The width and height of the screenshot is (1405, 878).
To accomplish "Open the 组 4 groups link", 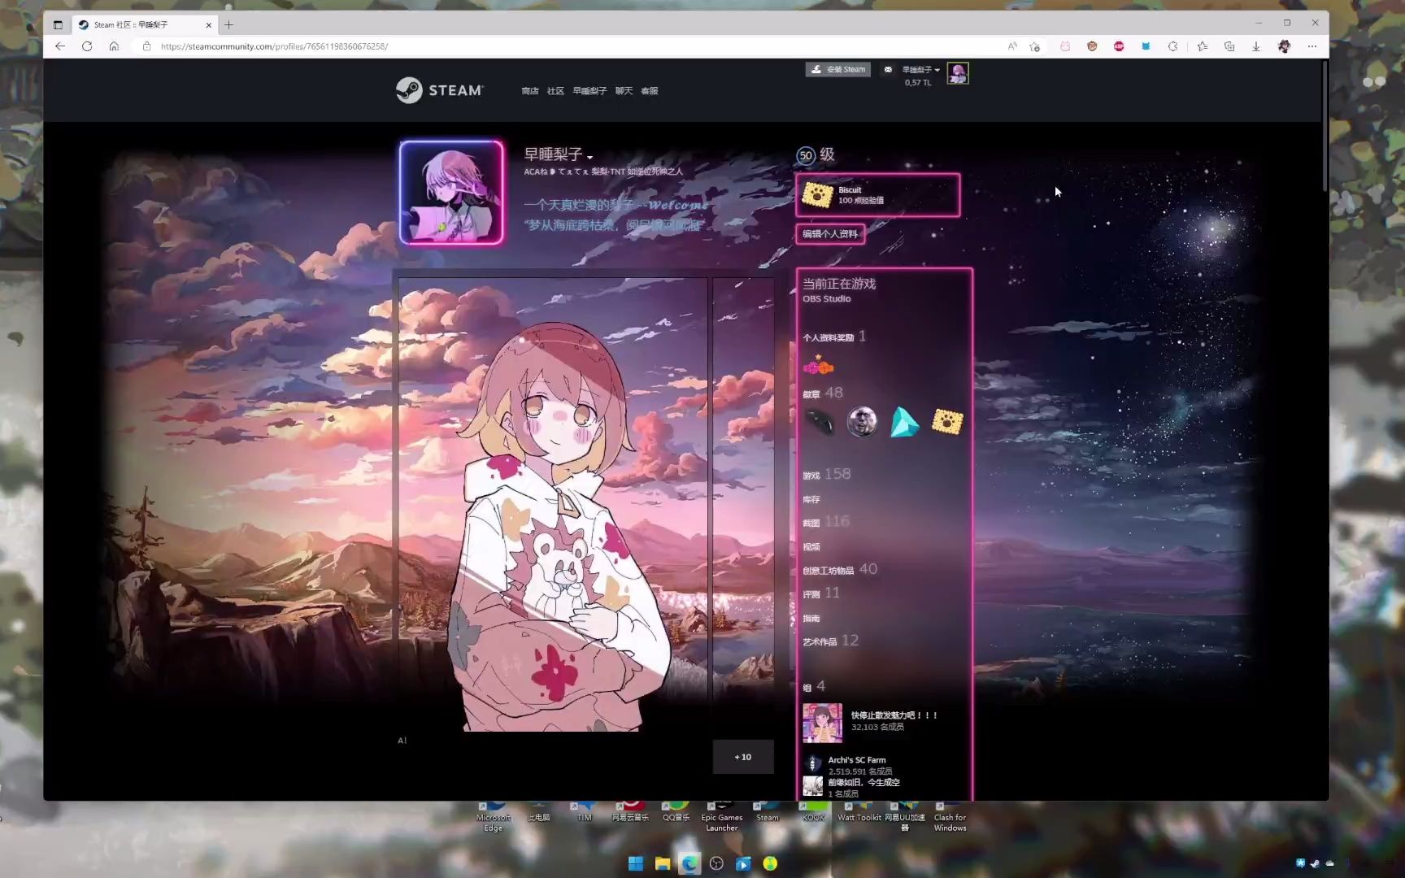I will [x=814, y=686].
